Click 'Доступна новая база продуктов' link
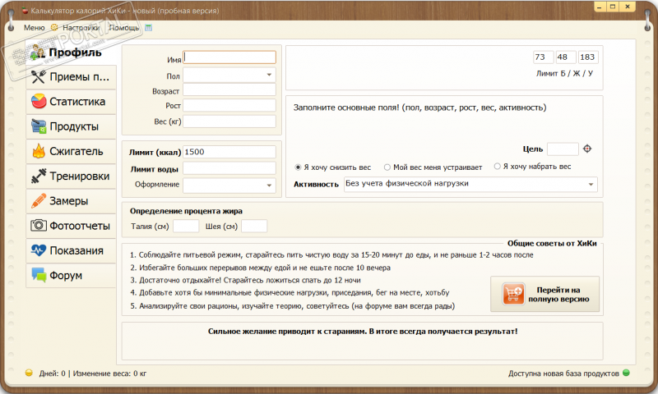Screen dimensions: 658x394 pos(563,373)
